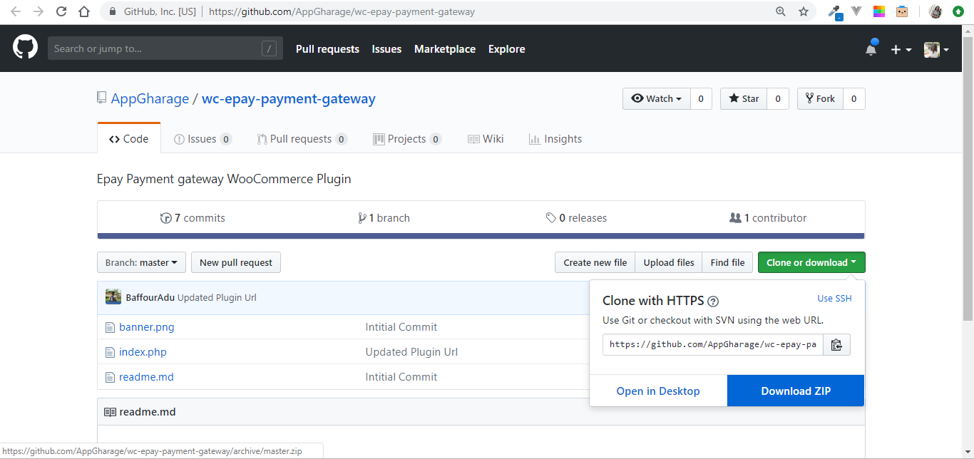Open the Branch: master dropdown
This screenshot has width=974, height=459.
click(x=141, y=262)
